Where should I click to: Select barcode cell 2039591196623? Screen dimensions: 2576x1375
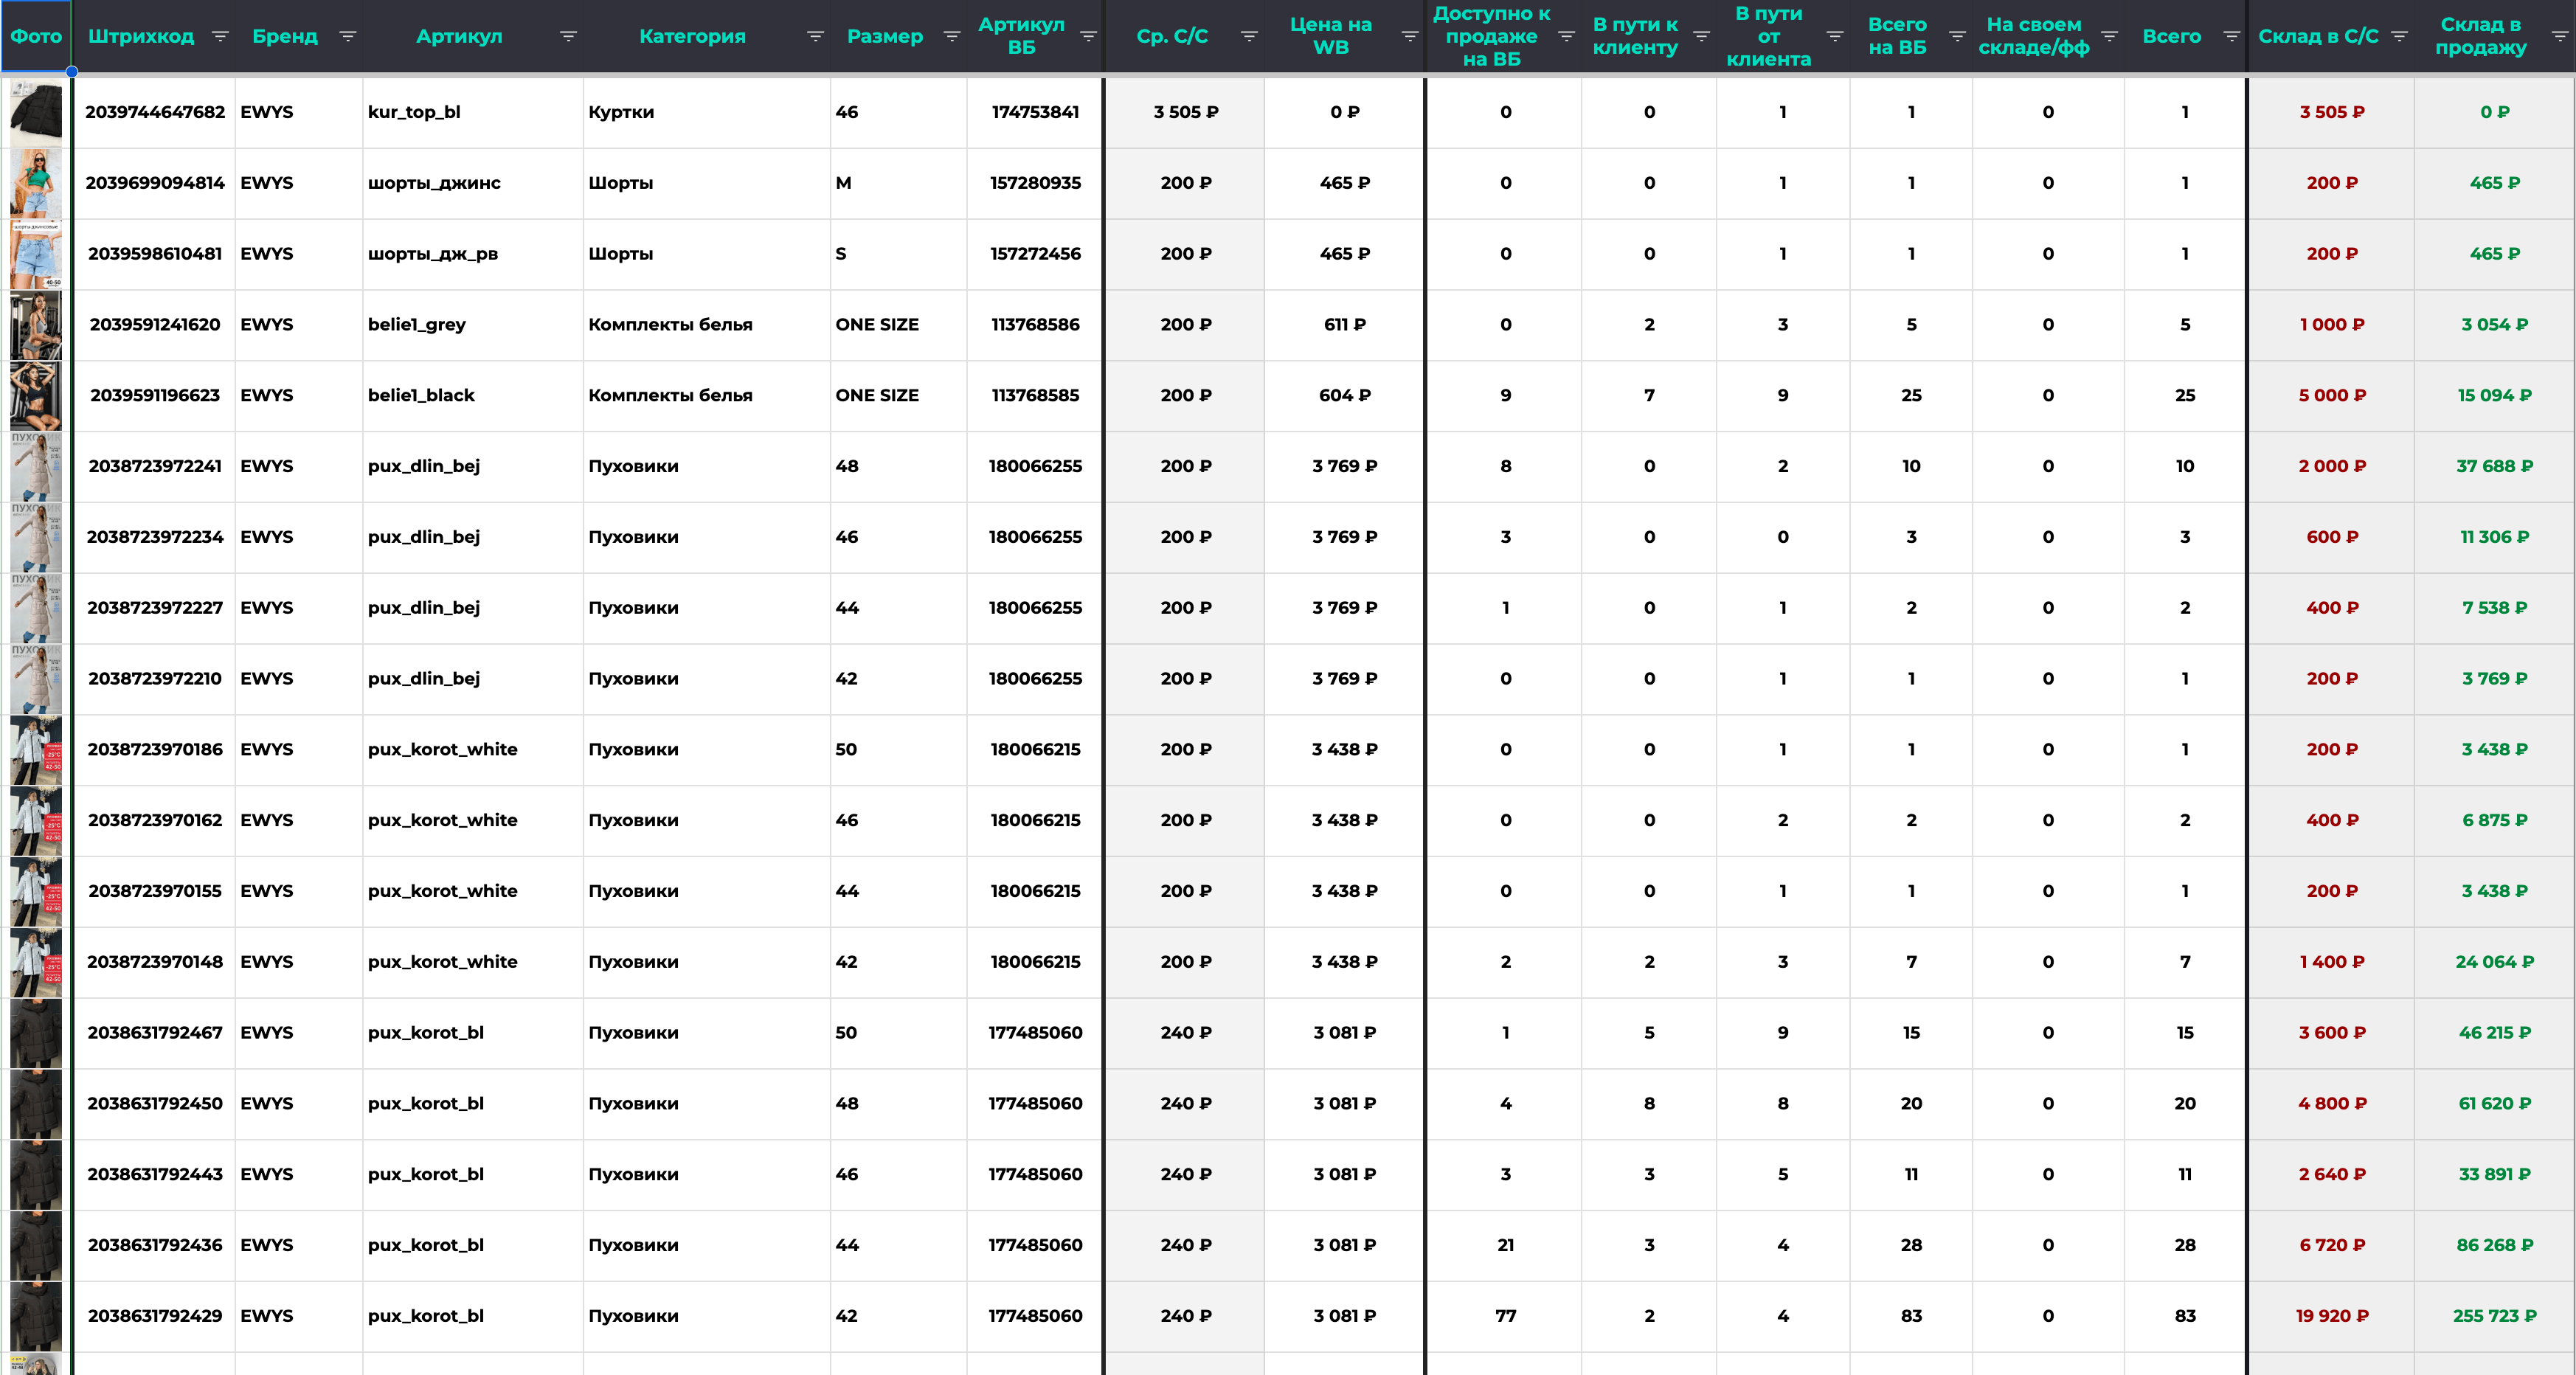click(155, 395)
